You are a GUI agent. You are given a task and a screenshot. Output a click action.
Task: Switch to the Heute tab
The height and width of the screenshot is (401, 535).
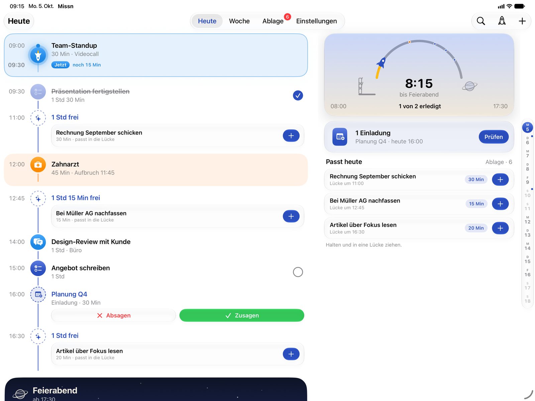click(207, 21)
